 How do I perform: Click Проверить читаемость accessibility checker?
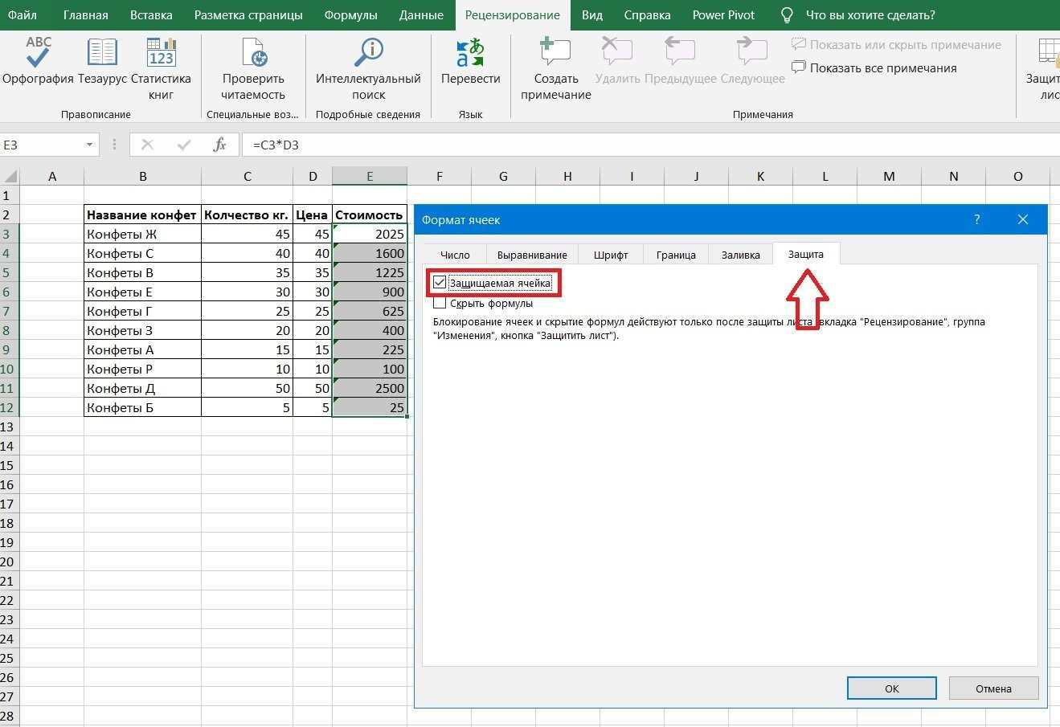[x=253, y=53]
